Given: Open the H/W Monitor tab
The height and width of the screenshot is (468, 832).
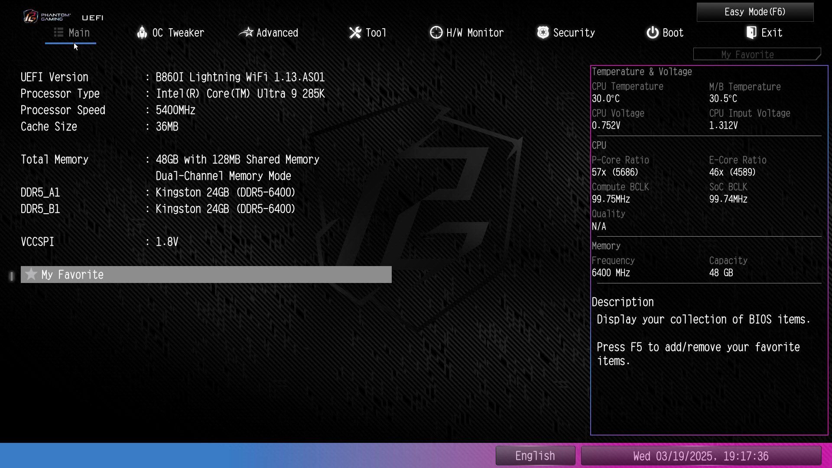Looking at the screenshot, I should tap(467, 33).
